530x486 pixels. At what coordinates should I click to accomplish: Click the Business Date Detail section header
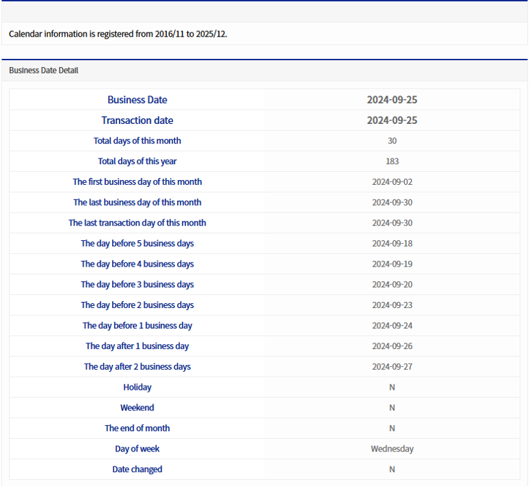[x=44, y=71]
